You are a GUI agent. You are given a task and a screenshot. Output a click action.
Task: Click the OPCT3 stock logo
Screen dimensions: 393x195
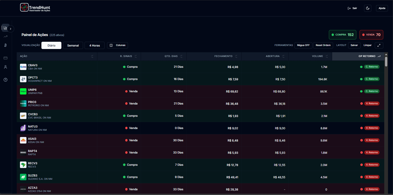click(x=23, y=79)
